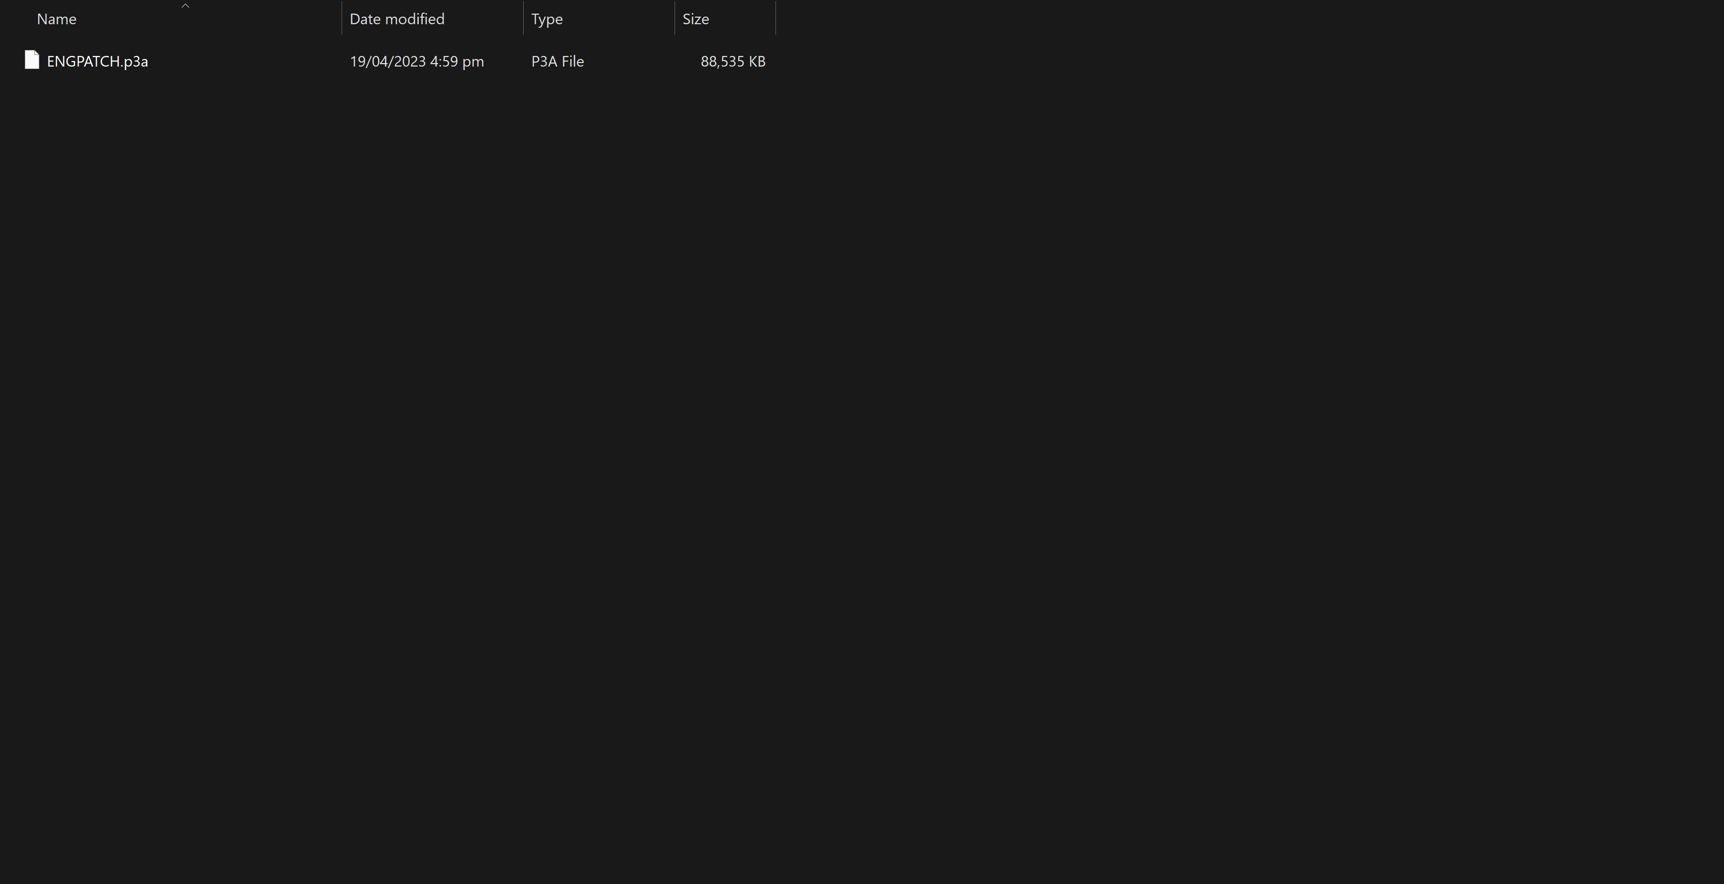
Task: Sort by the Date modified column header
Action: 397,19
